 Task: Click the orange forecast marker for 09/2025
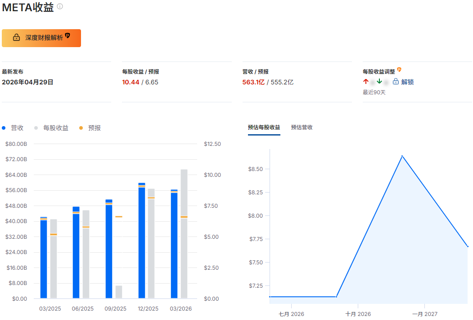click(119, 217)
